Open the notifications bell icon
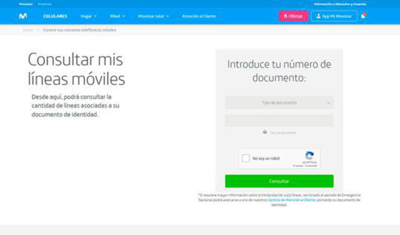The image size is (400, 235). pyautogui.click(x=363, y=16)
